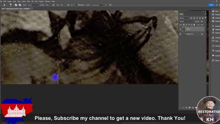Click the blue Share button
Viewport: 220px width, 124px height.
tap(211, 5)
